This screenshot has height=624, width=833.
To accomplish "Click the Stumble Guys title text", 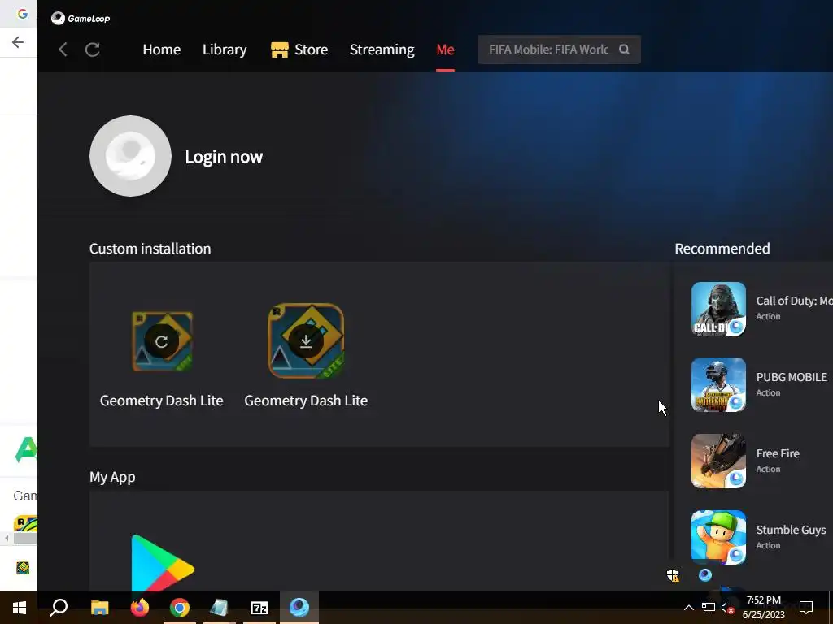I will pos(791,530).
